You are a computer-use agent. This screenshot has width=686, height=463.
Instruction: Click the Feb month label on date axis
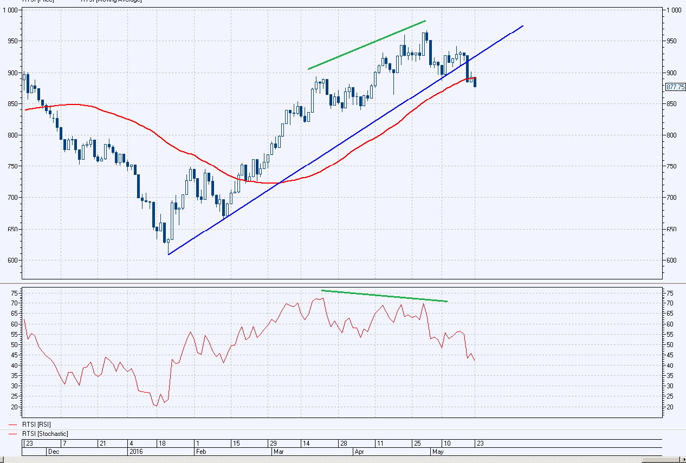pos(200,451)
